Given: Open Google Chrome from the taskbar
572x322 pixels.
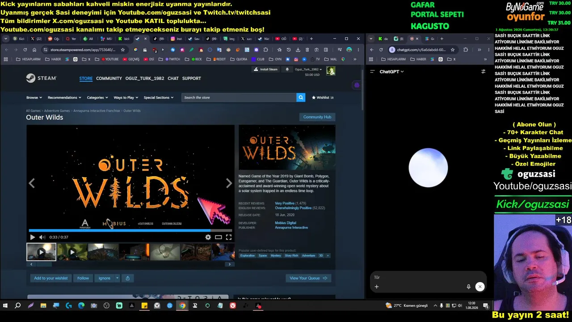Looking at the screenshot, I should click(182, 306).
